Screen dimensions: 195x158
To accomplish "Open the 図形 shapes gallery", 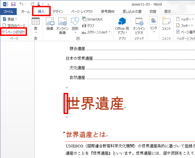I will point(75,25).
